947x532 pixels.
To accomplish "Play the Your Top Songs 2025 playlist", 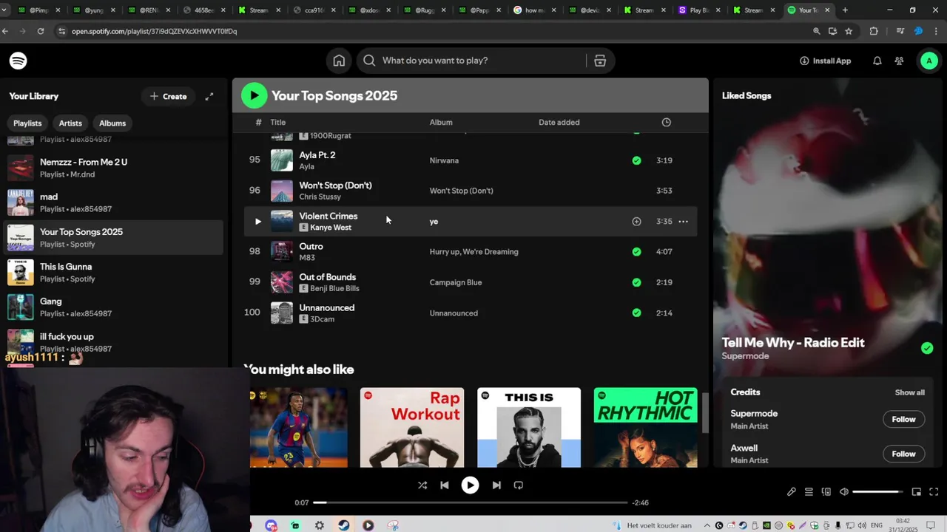I will tap(254, 95).
